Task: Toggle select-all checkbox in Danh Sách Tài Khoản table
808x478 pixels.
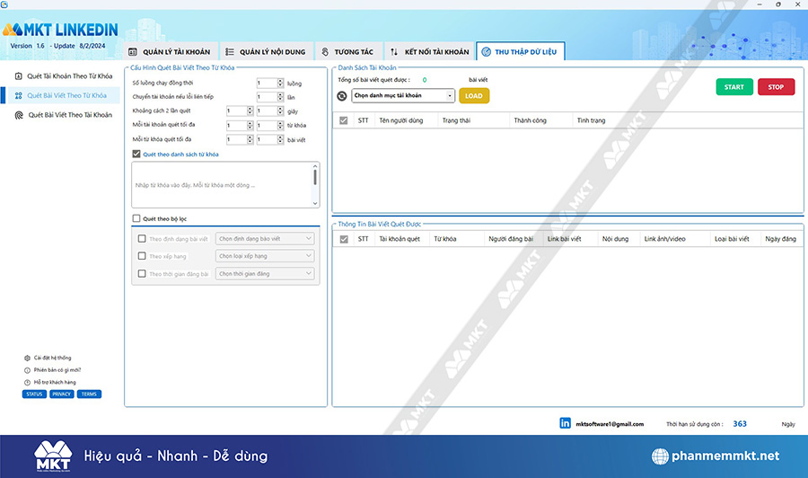Action: (x=343, y=119)
